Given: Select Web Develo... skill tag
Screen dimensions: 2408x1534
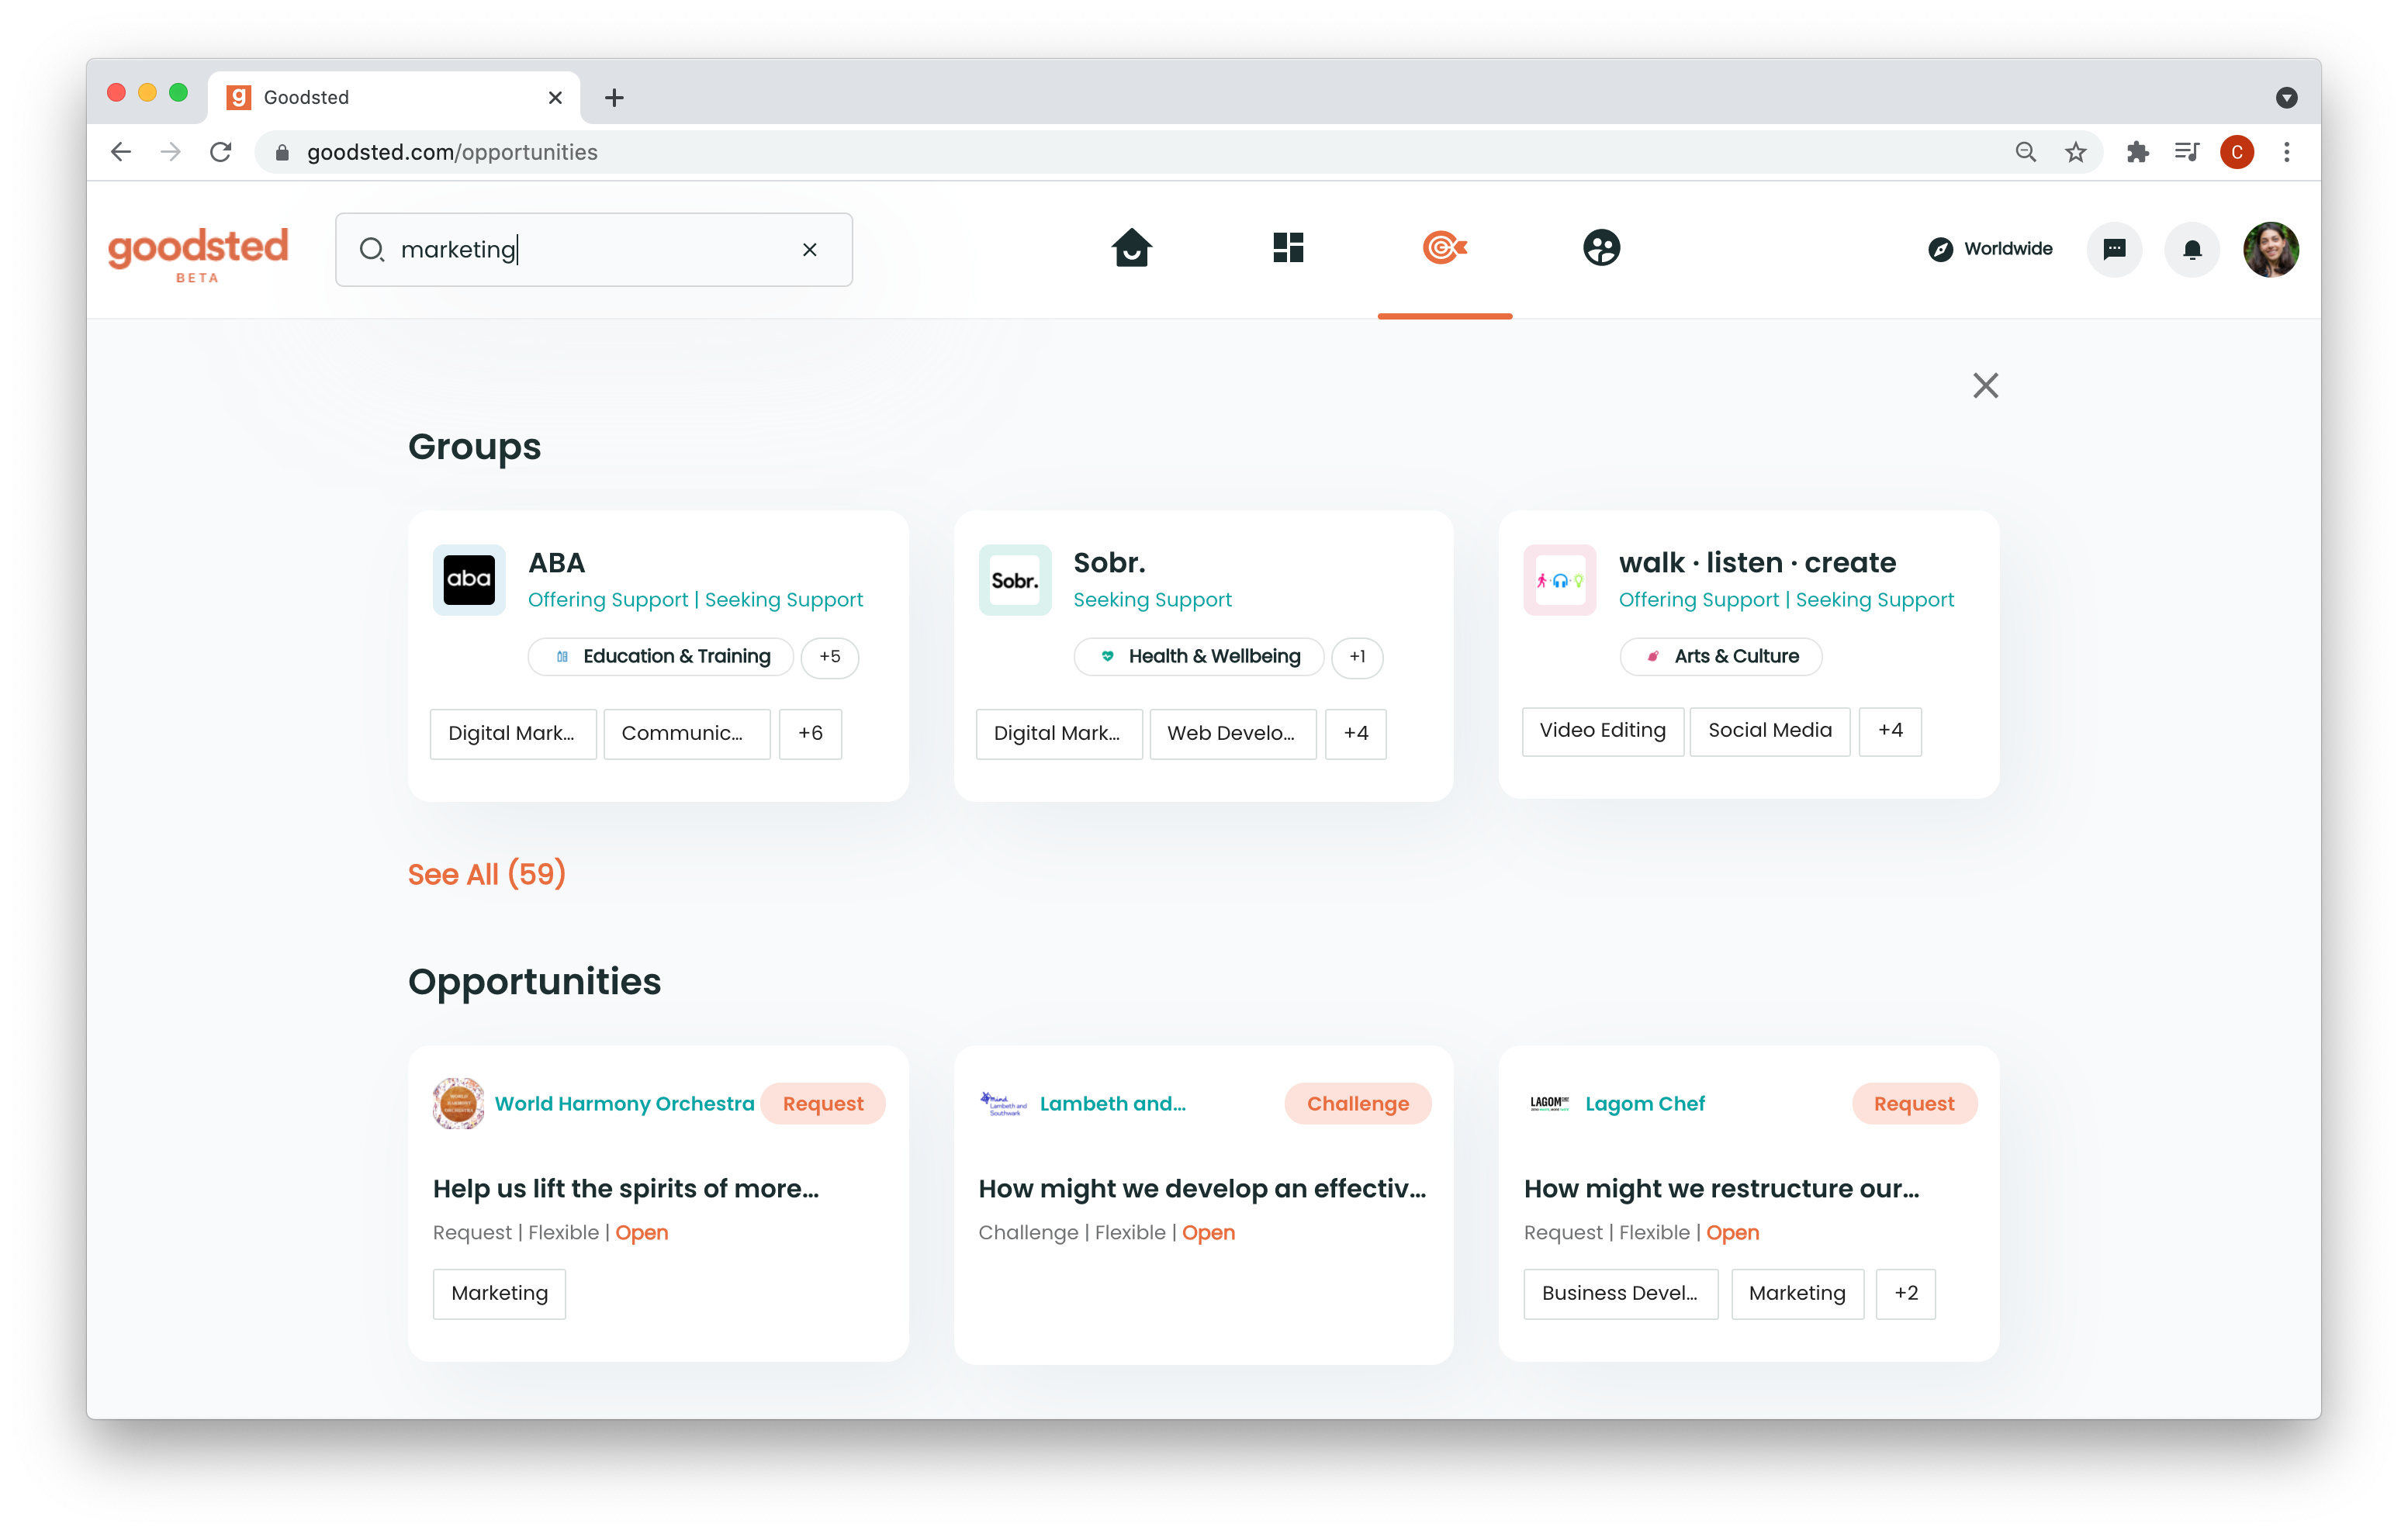Looking at the screenshot, I should pos(1233,734).
